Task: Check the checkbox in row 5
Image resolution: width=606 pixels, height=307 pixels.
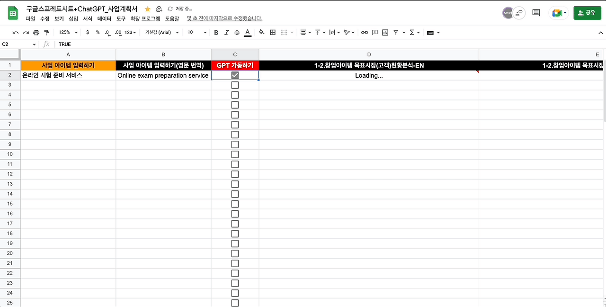Action: [235, 105]
